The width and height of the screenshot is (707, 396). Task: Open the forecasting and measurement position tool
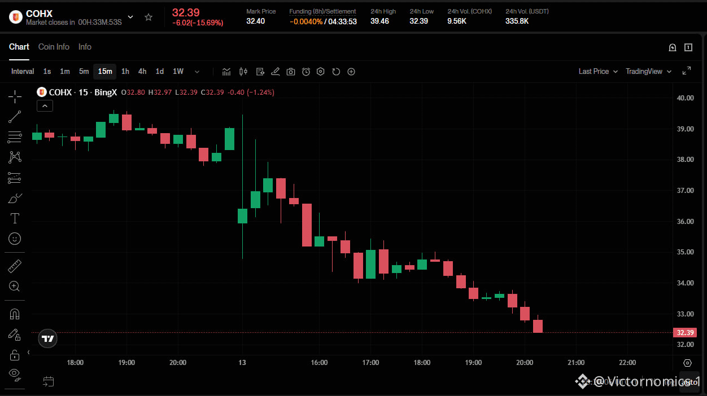click(15, 178)
